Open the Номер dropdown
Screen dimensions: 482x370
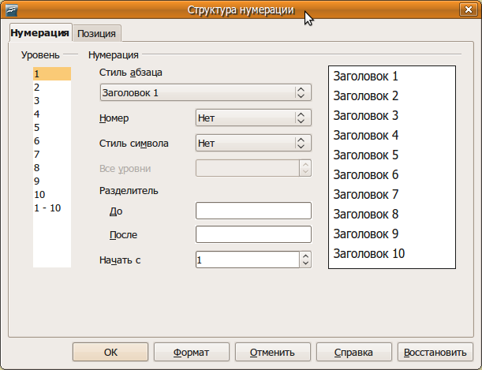click(253, 118)
